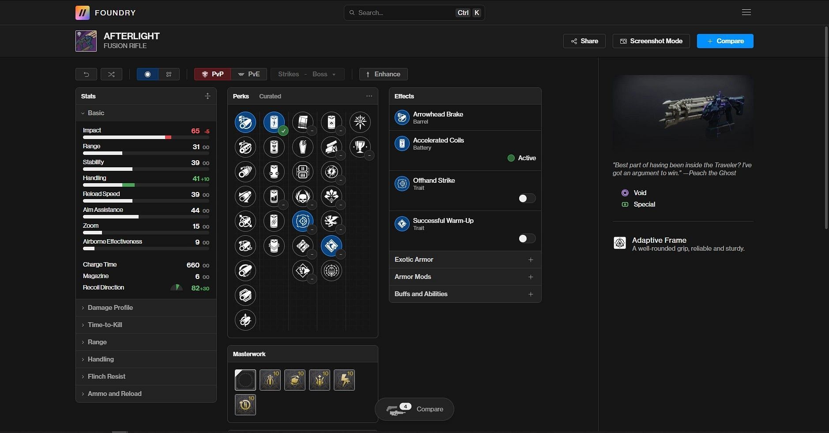
Task: Click the Foundry logo icon
Action: point(83,13)
